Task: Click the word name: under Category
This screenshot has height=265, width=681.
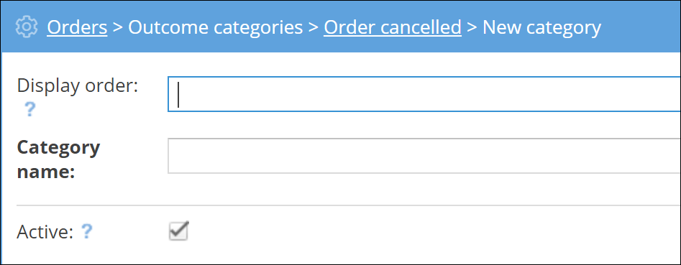Action: [x=45, y=172]
